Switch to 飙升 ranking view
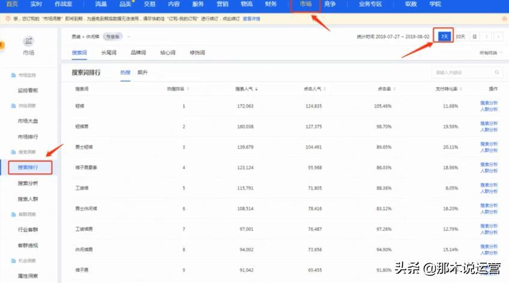Screen dimensions: 509x283 click(142, 73)
